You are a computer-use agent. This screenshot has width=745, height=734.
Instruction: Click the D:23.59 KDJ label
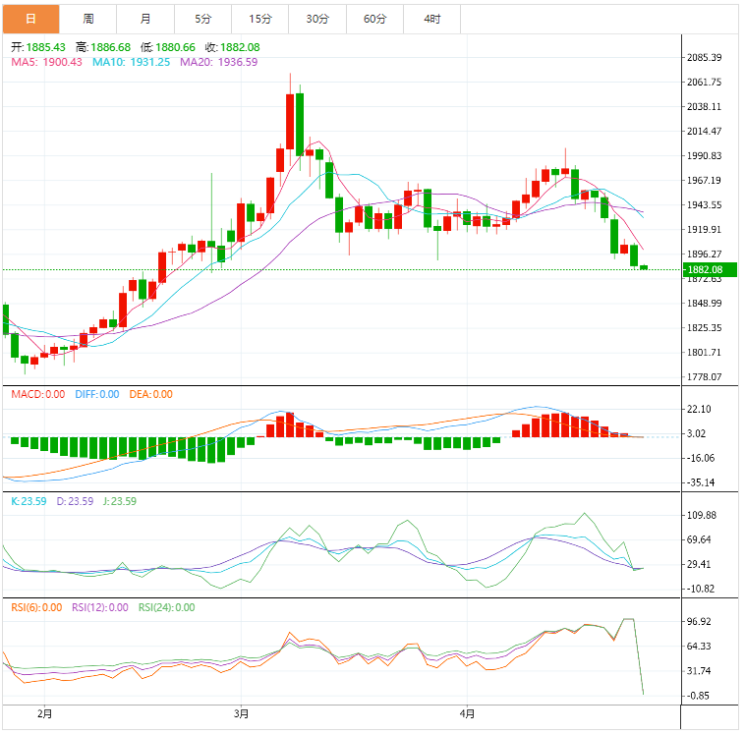(75, 502)
